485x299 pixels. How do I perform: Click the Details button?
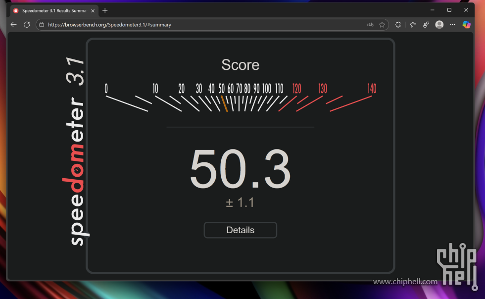[241, 230]
